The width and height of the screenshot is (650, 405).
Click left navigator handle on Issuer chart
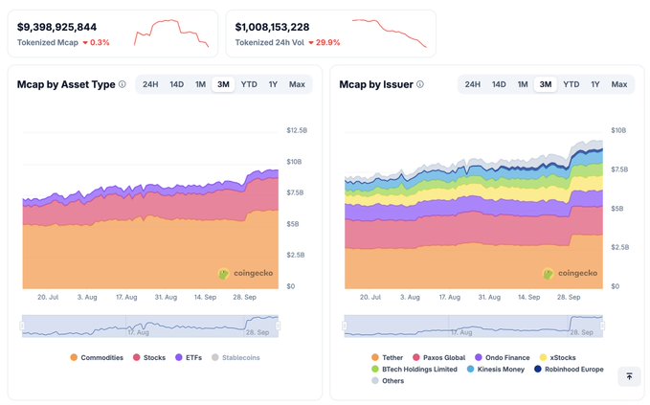pos(345,326)
